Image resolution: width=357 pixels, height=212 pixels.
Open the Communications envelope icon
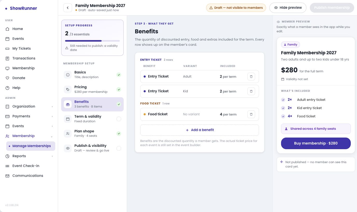[x=8, y=176]
